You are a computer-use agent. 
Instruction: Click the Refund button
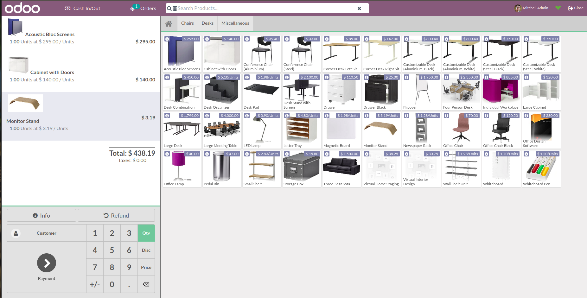[116, 215]
